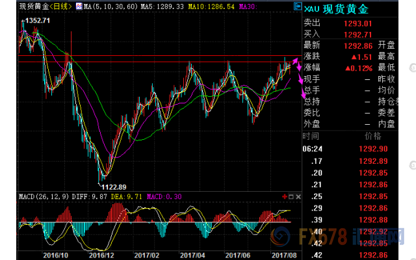
Task: Click the 2016/12 date on the time axis
Action: [x=101, y=255]
